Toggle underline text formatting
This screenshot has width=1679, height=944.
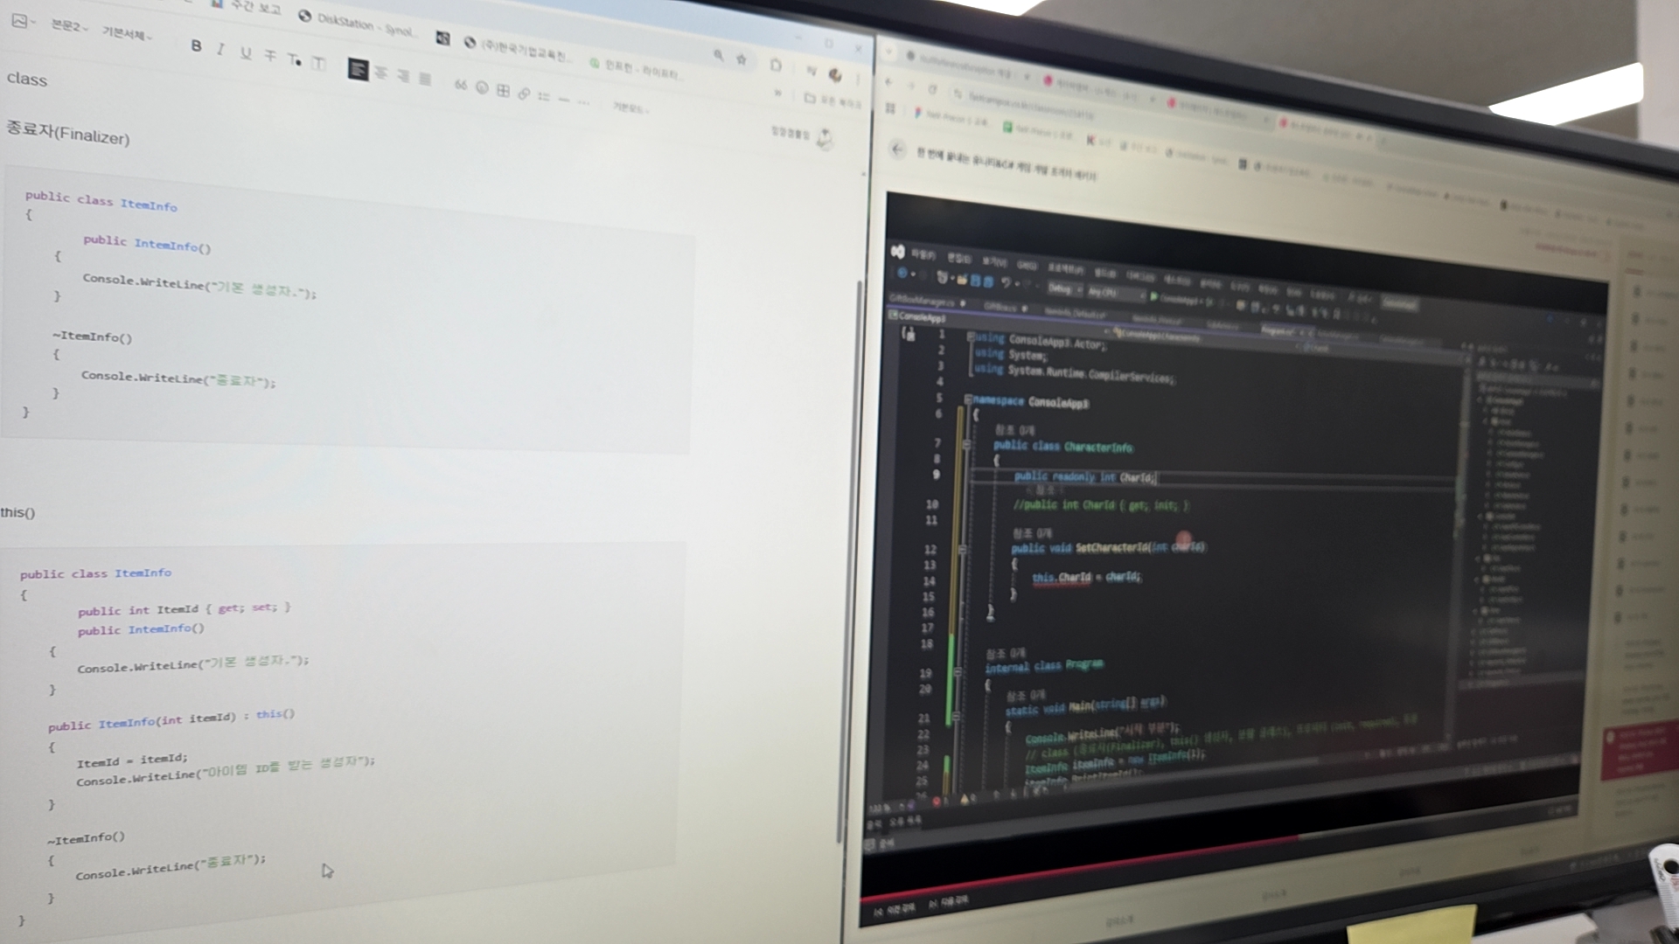246,53
